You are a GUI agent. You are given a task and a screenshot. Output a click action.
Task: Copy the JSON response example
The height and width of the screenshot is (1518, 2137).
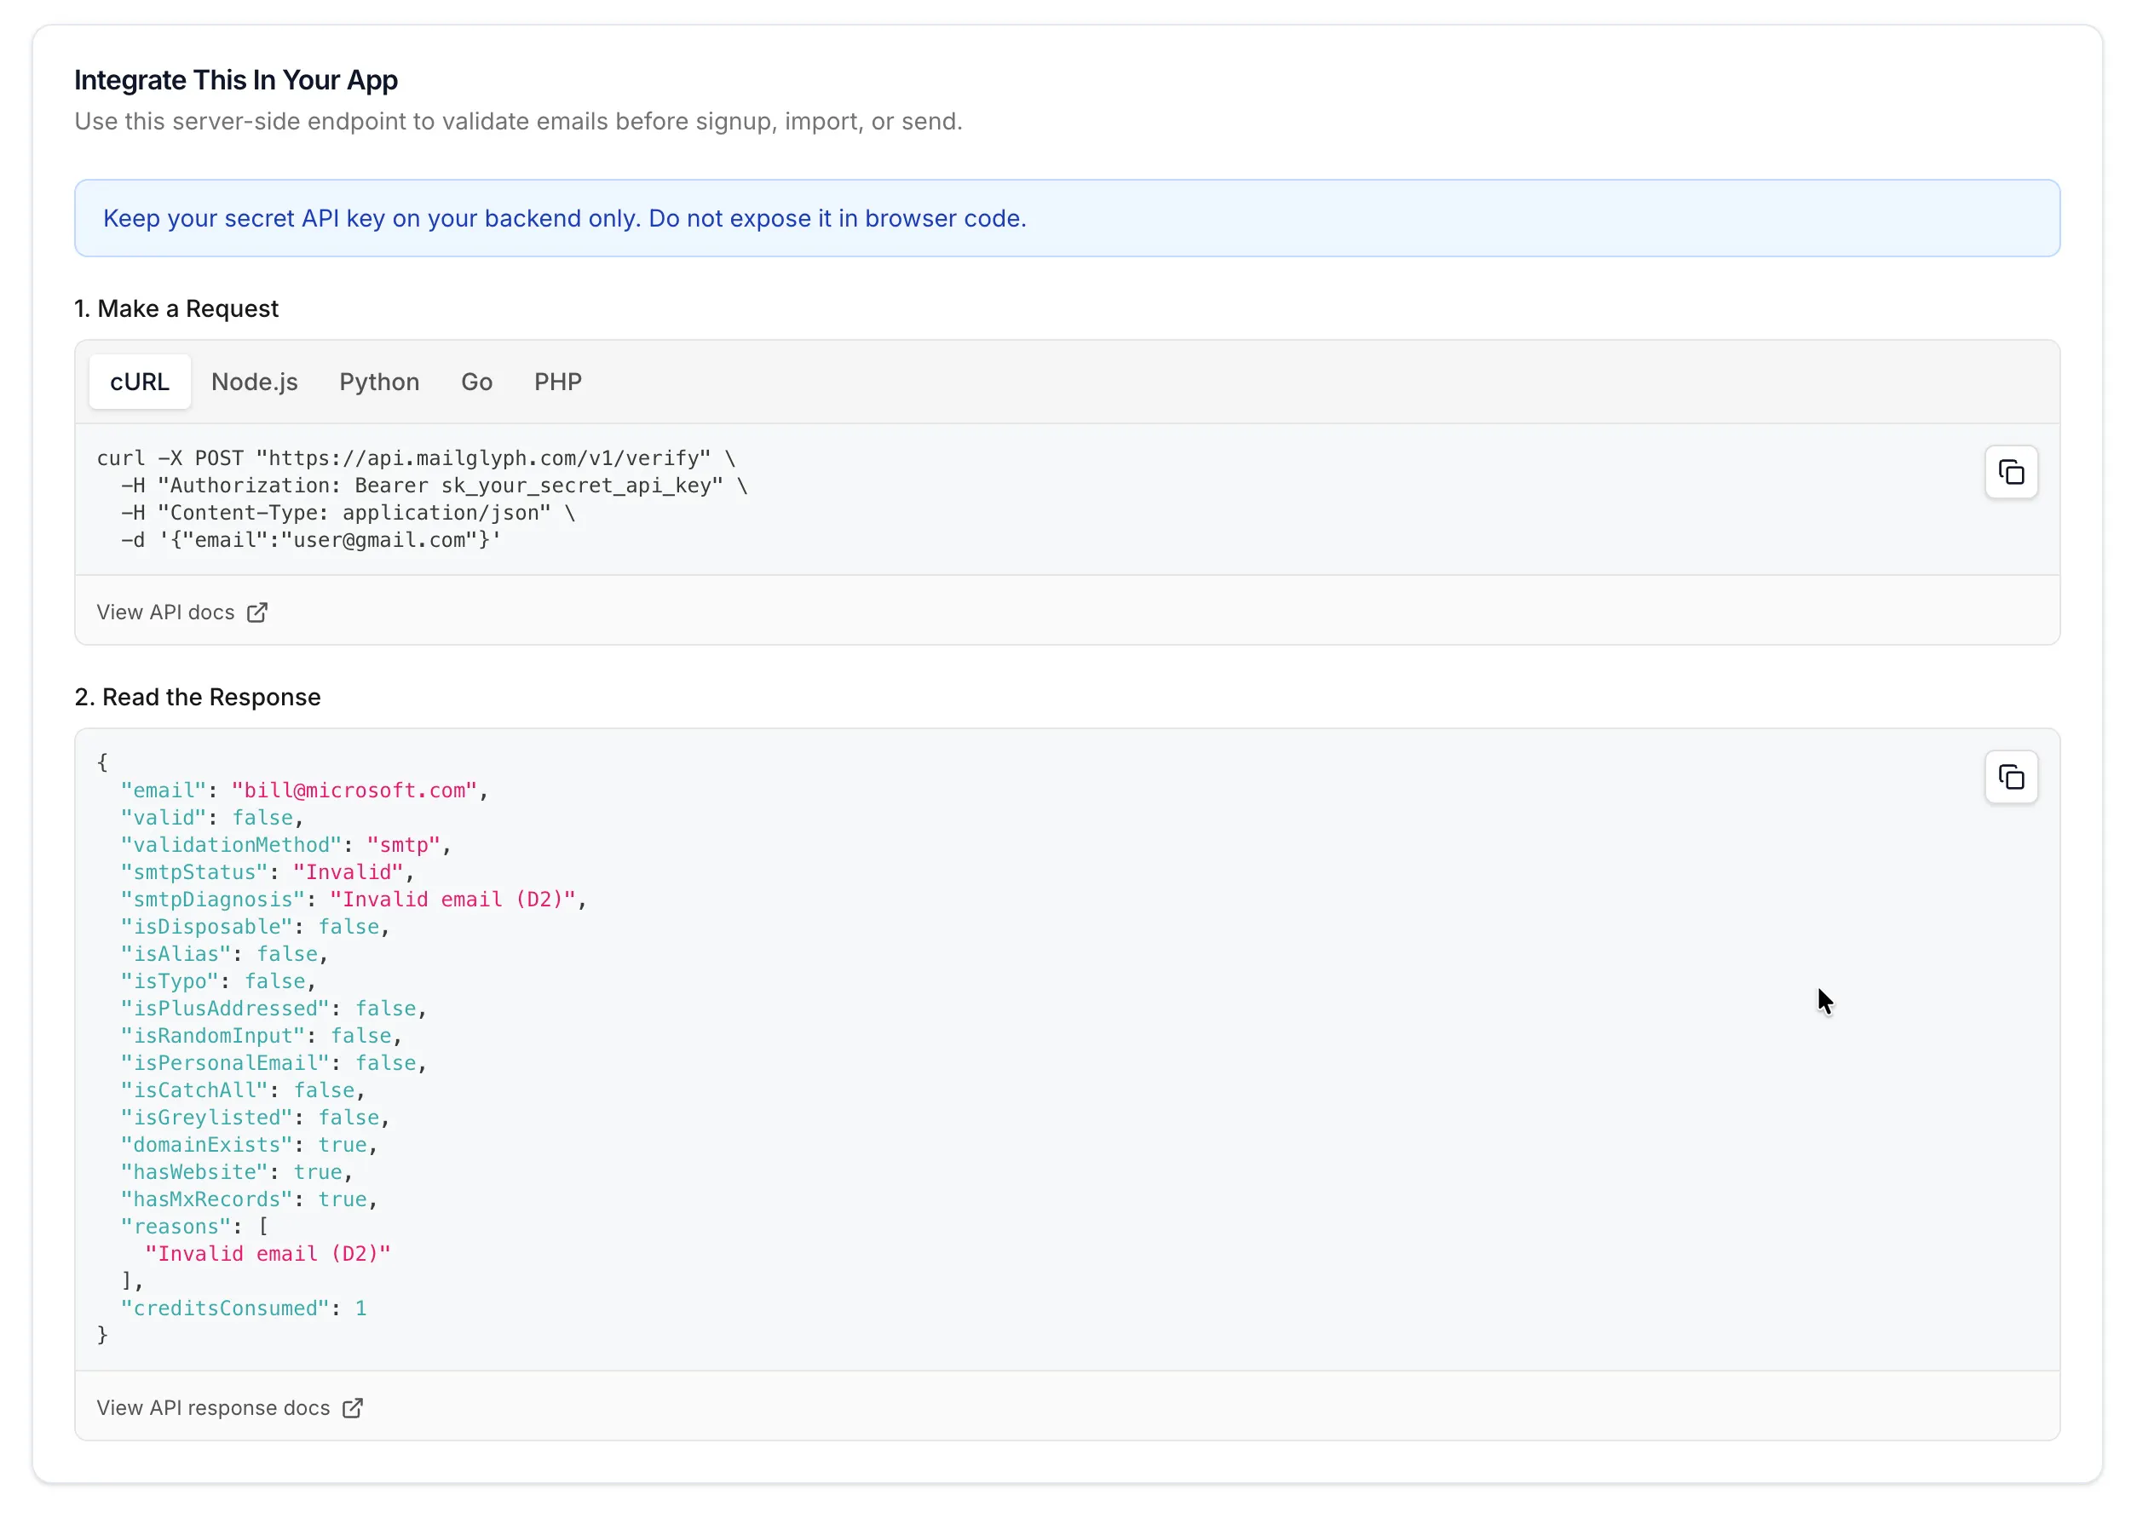tap(2011, 777)
